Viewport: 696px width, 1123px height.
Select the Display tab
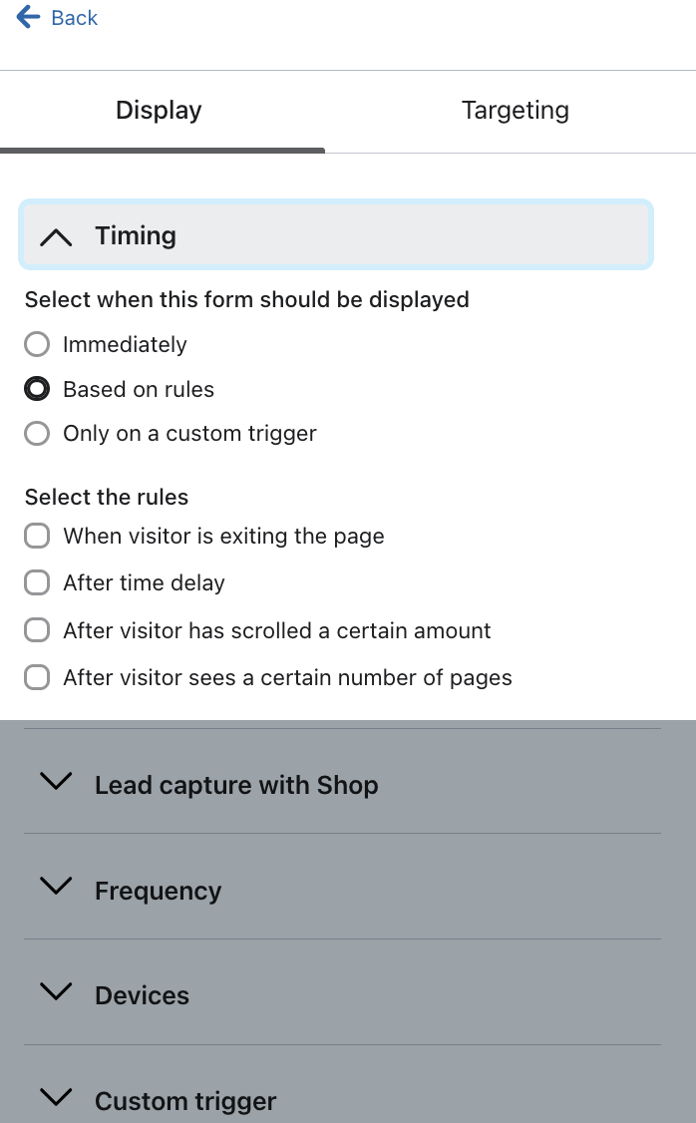[x=158, y=110]
